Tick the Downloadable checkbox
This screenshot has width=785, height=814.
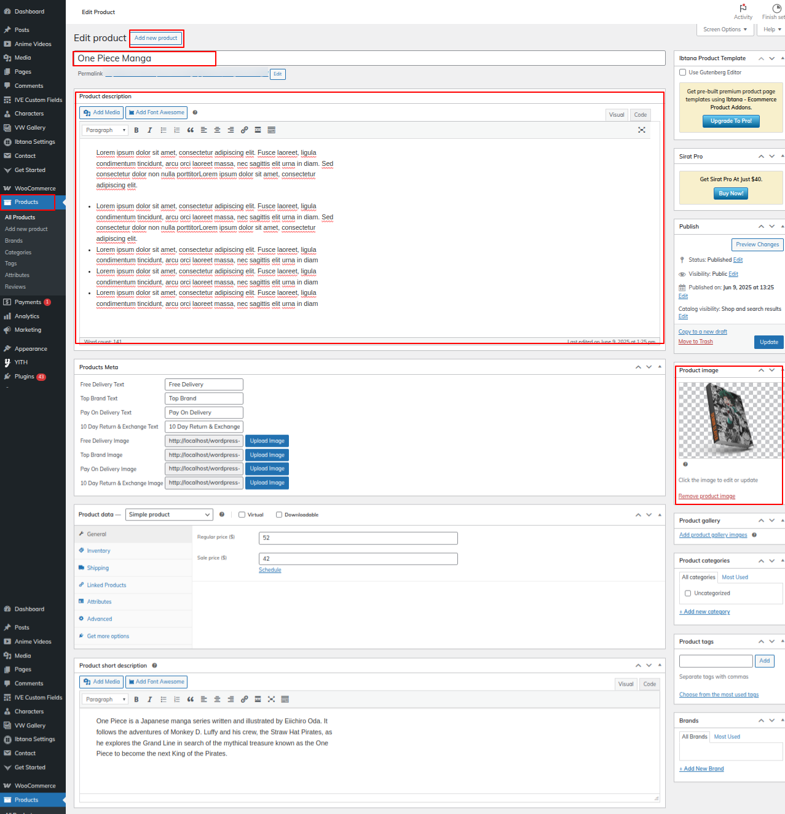pyautogui.click(x=279, y=515)
